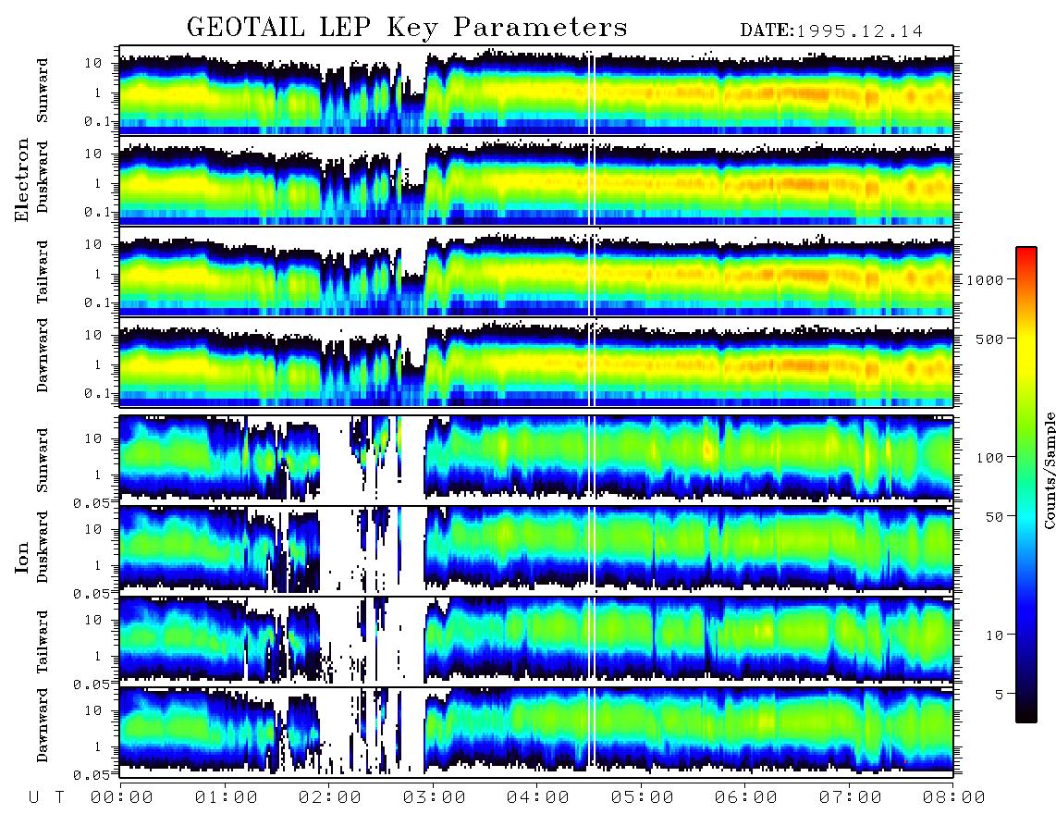Select the 02:00 time tick label
Viewport: 1056px width, 814px height.
330,798
